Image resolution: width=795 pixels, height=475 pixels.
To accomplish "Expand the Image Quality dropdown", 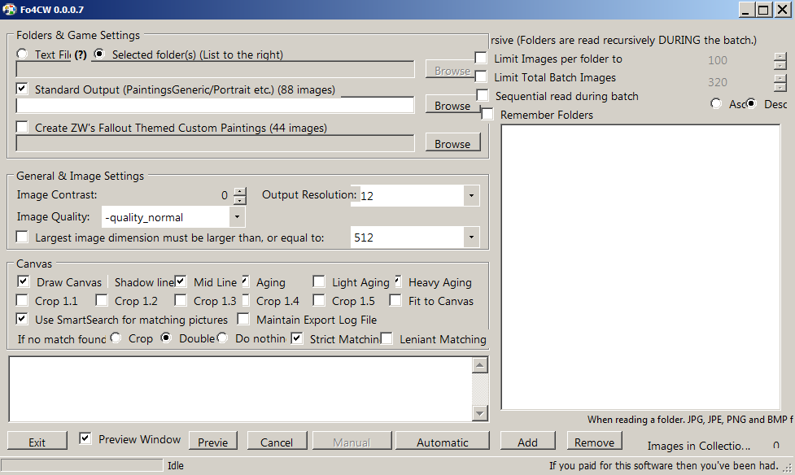I will pos(236,217).
